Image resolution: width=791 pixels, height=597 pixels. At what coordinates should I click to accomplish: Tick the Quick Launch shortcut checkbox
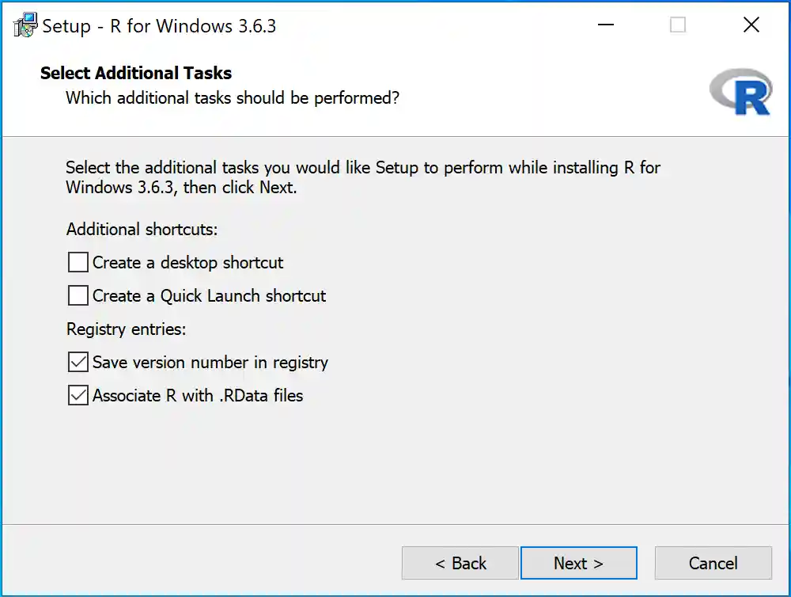pyautogui.click(x=78, y=296)
